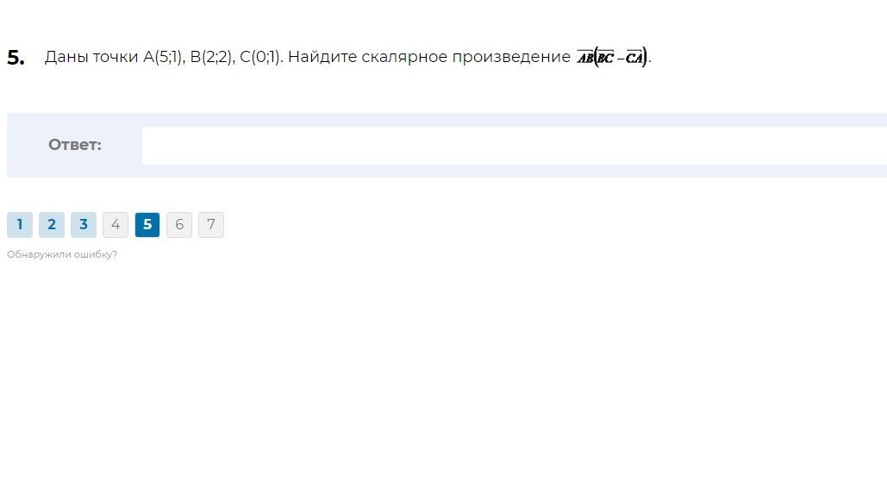
Task: Go to question 1 in pagination
Action: tap(20, 225)
